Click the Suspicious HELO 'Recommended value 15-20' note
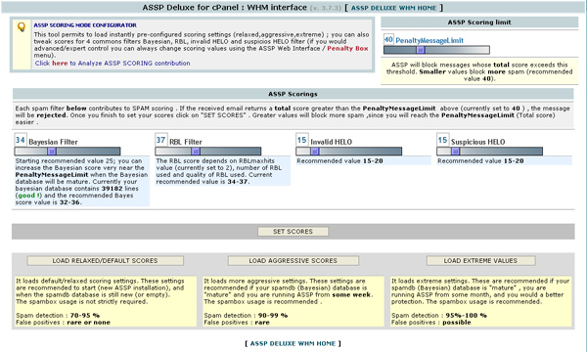This screenshot has width=587, height=352. point(480,161)
